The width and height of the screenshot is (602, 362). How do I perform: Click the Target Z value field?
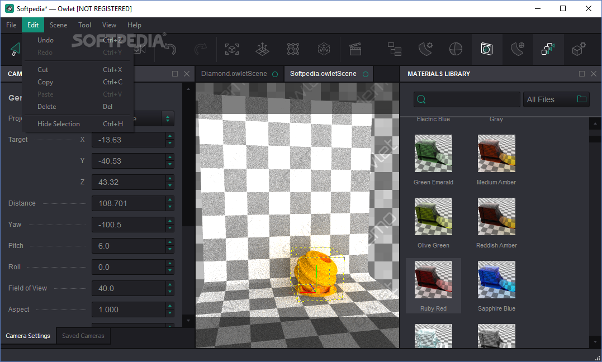(129, 182)
